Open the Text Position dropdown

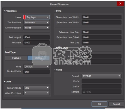[36, 23]
